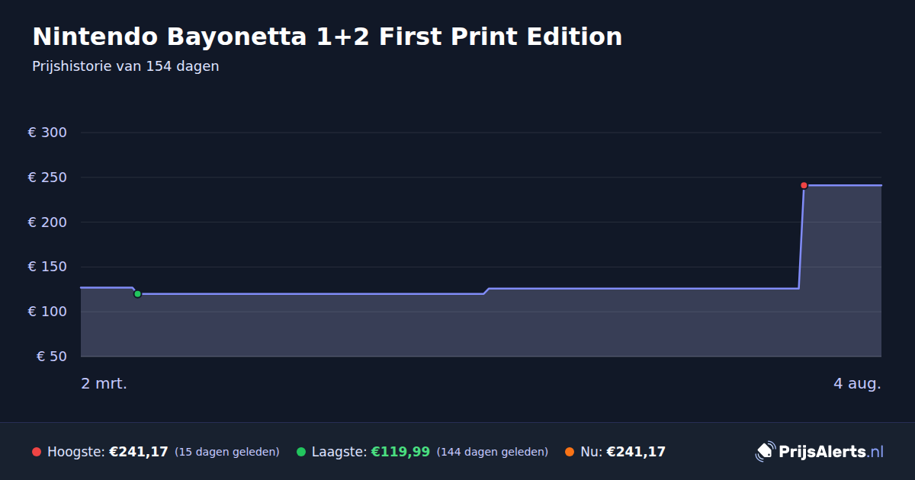Click the orange dot beside Nu

coord(570,452)
